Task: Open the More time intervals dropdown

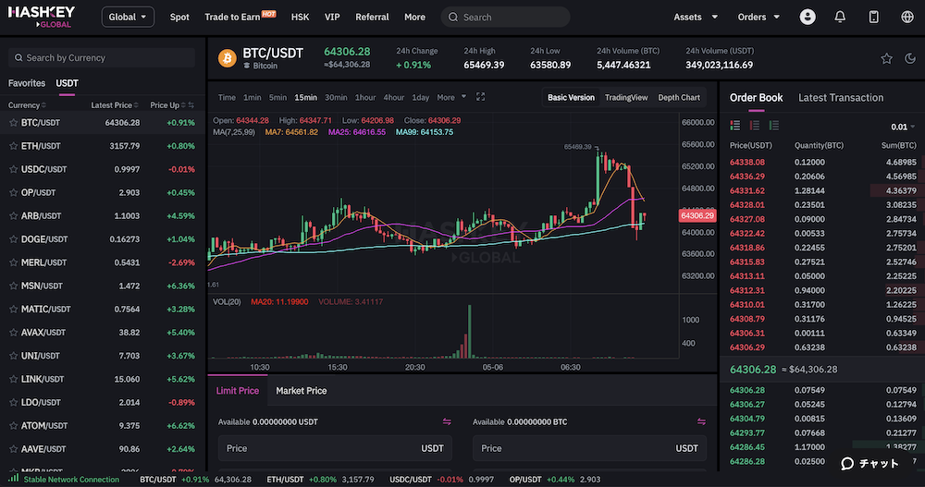Action: pyautogui.click(x=450, y=97)
